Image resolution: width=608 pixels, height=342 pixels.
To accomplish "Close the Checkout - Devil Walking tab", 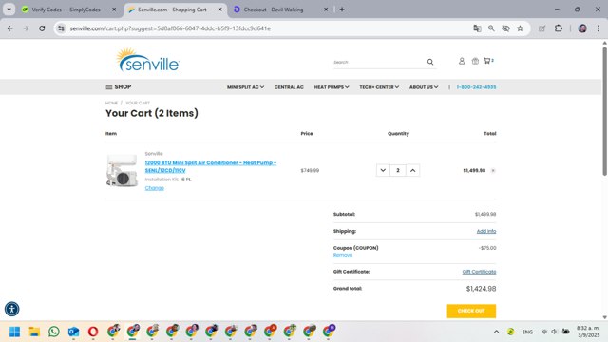I will [326, 9].
